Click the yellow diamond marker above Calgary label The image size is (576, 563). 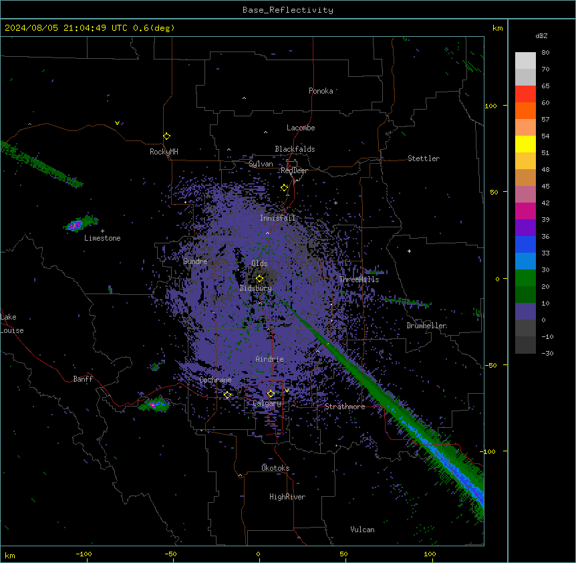tap(271, 394)
